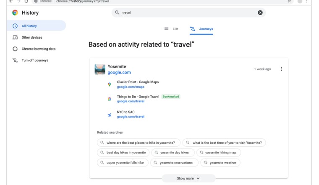Search yosemite hiking map chip
This screenshot has width=319, height=185.
coord(219,152)
